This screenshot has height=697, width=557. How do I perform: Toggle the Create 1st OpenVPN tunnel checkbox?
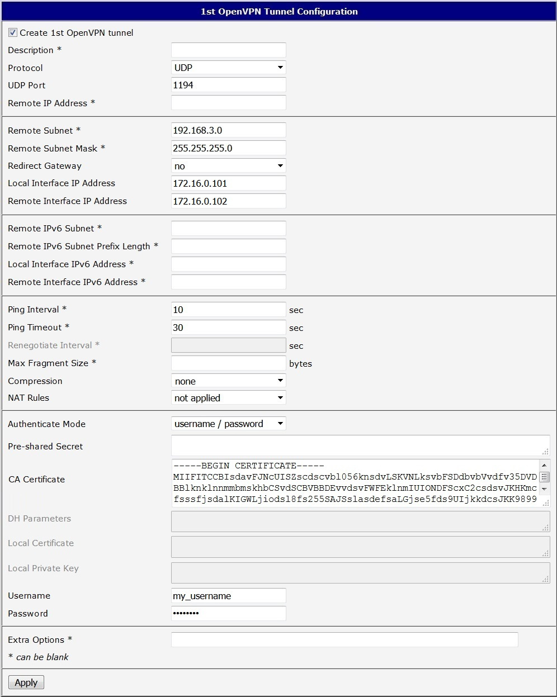(x=13, y=33)
